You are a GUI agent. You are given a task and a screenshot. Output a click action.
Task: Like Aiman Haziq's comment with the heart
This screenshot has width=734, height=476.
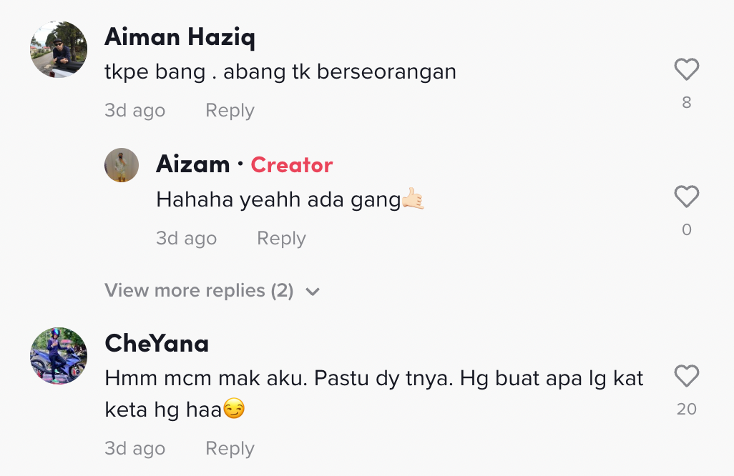click(686, 70)
